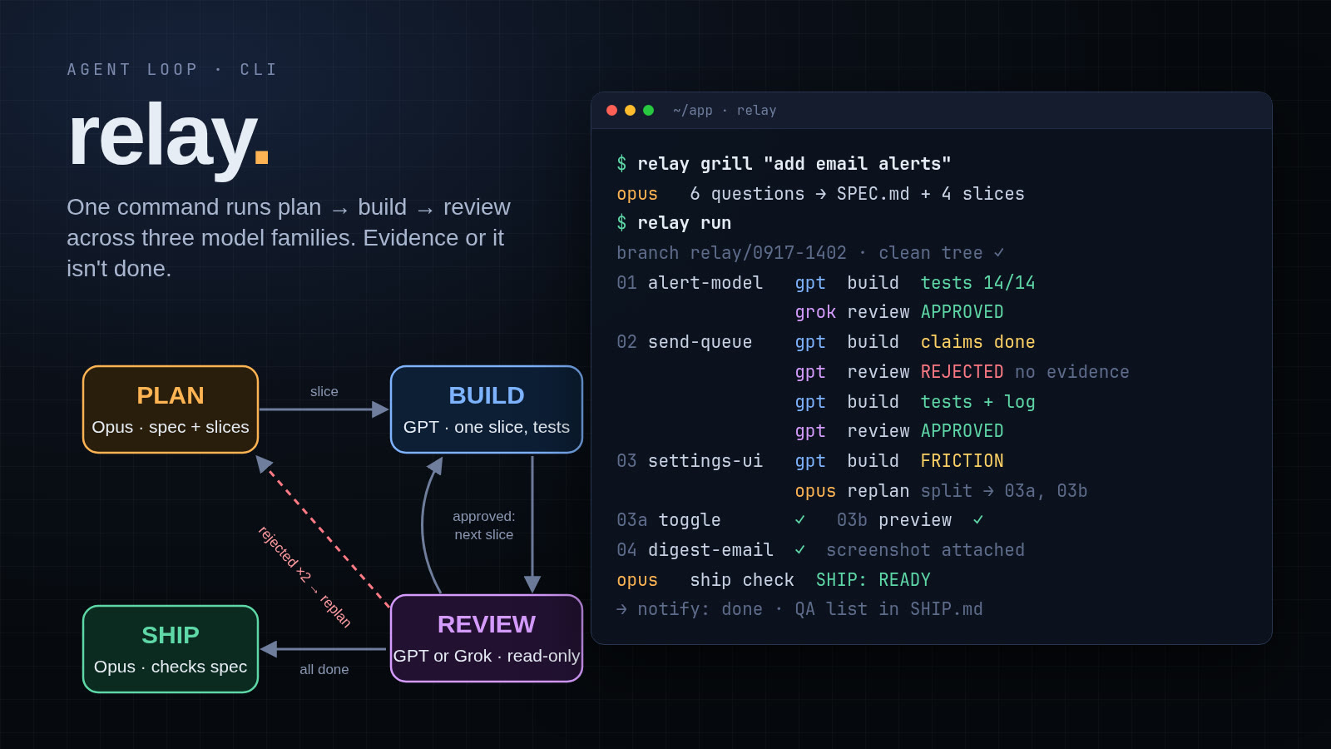Click 'screenshot attached' note text
1331x749 pixels.
pos(925,550)
